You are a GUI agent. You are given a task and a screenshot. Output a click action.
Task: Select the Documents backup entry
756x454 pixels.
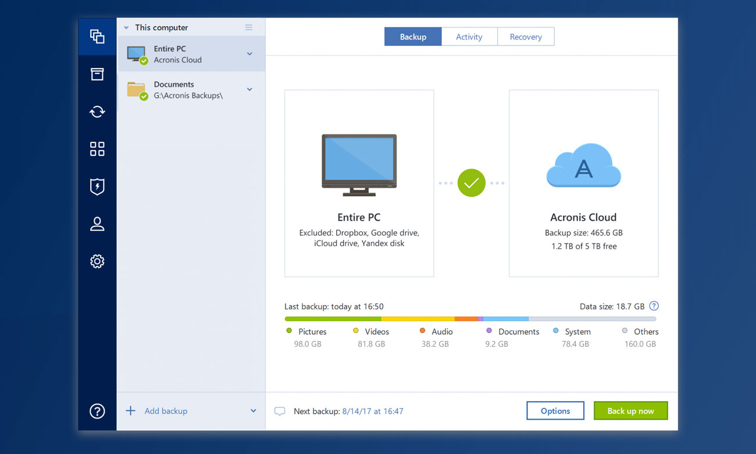click(x=191, y=90)
